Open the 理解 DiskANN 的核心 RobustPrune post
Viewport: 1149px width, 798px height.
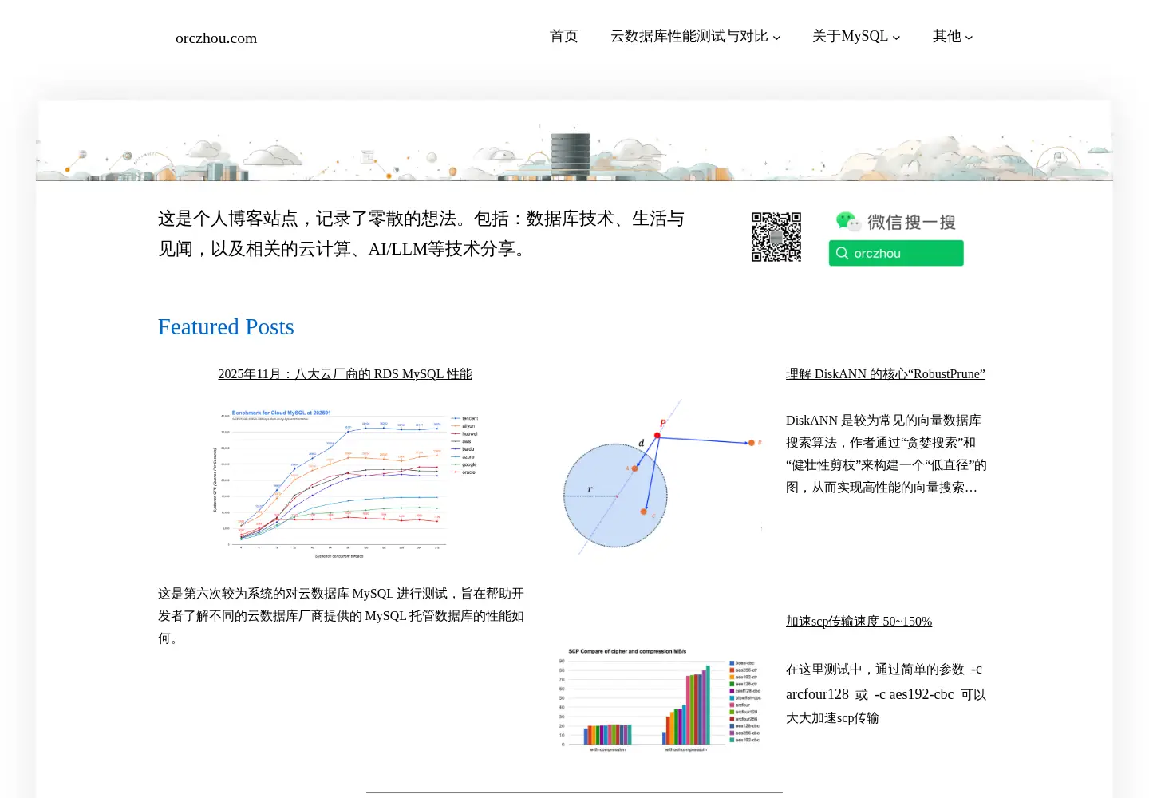click(886, 374)
